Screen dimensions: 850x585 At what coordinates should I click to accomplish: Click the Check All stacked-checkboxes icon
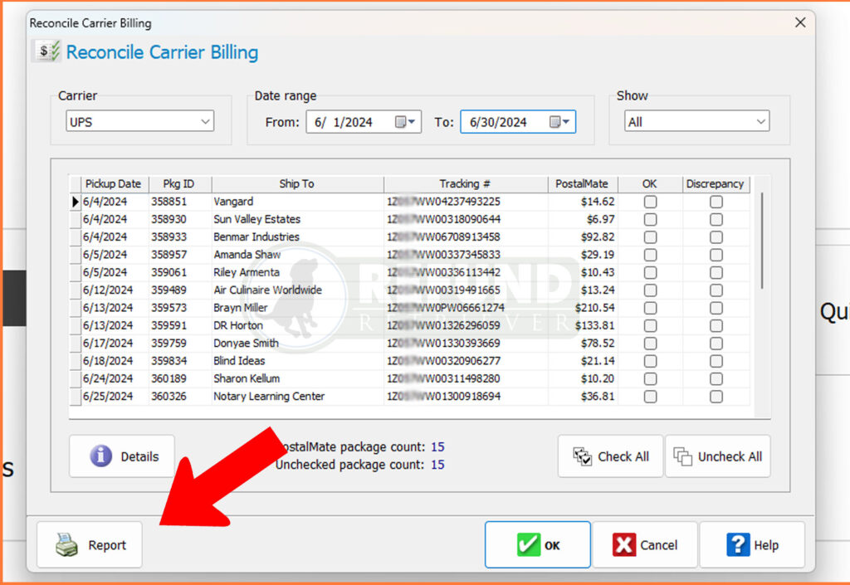coord(583,456)
